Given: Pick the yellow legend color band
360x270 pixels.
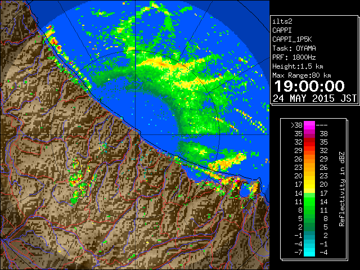Looking at the screenshot, I should click(309, 184).
